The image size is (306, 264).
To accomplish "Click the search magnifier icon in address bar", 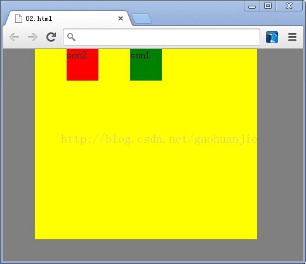I will point(71,37).
